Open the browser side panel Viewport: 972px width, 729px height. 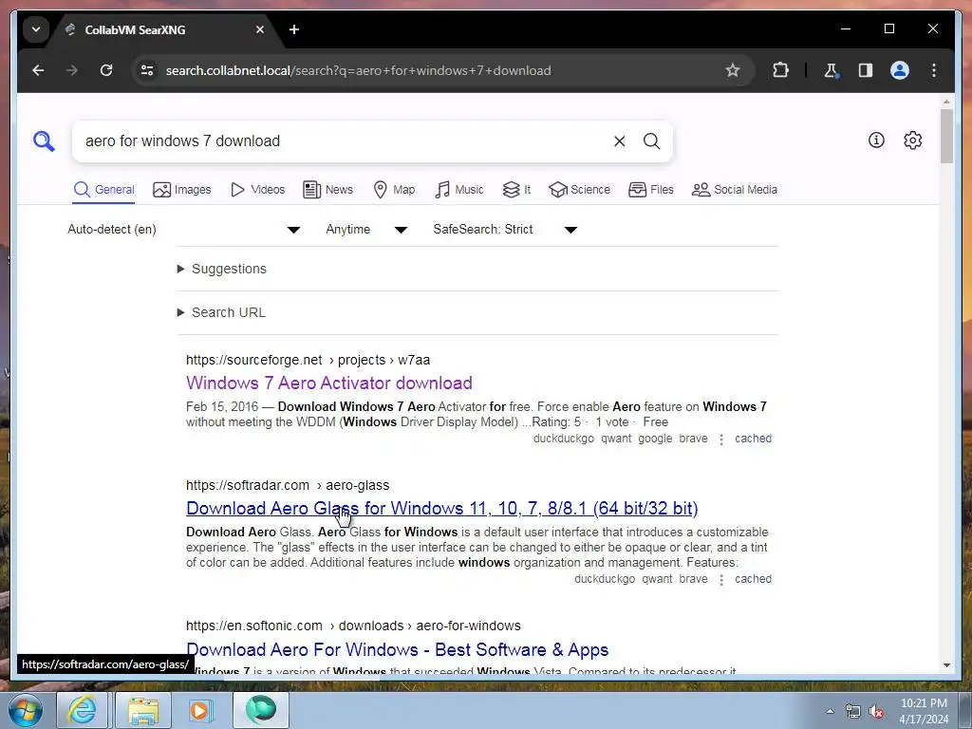866,70
